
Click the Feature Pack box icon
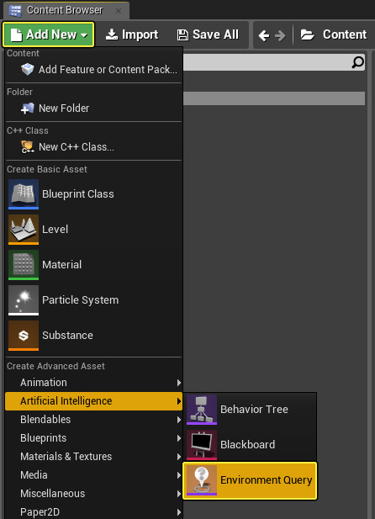(28, 69)
